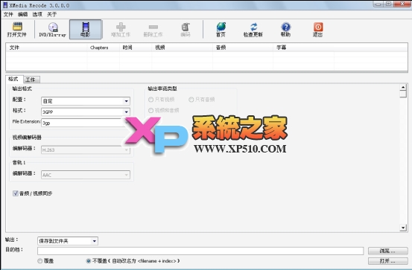Click the 文件 column header

46,48
